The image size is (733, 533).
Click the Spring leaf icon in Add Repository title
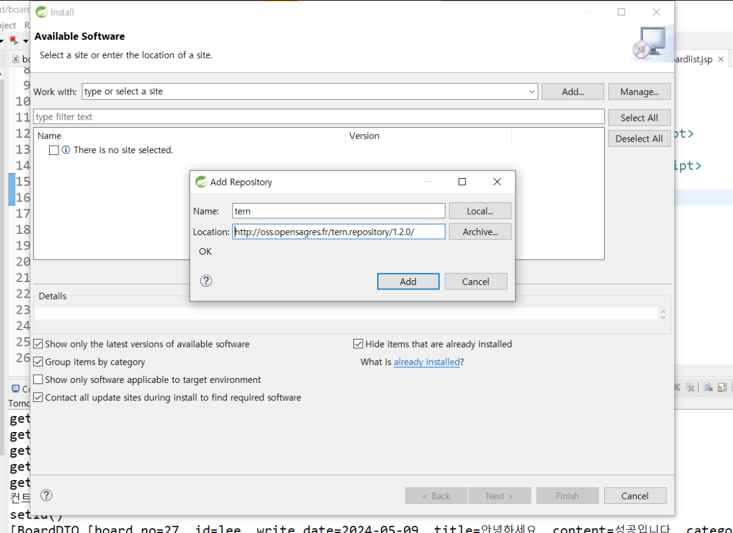[201, 182]
